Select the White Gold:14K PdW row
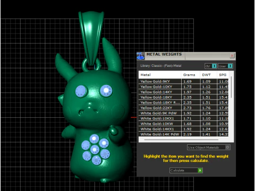Image resolution: width=255 pixels, height=191 pixels. (x=184, y=134)
